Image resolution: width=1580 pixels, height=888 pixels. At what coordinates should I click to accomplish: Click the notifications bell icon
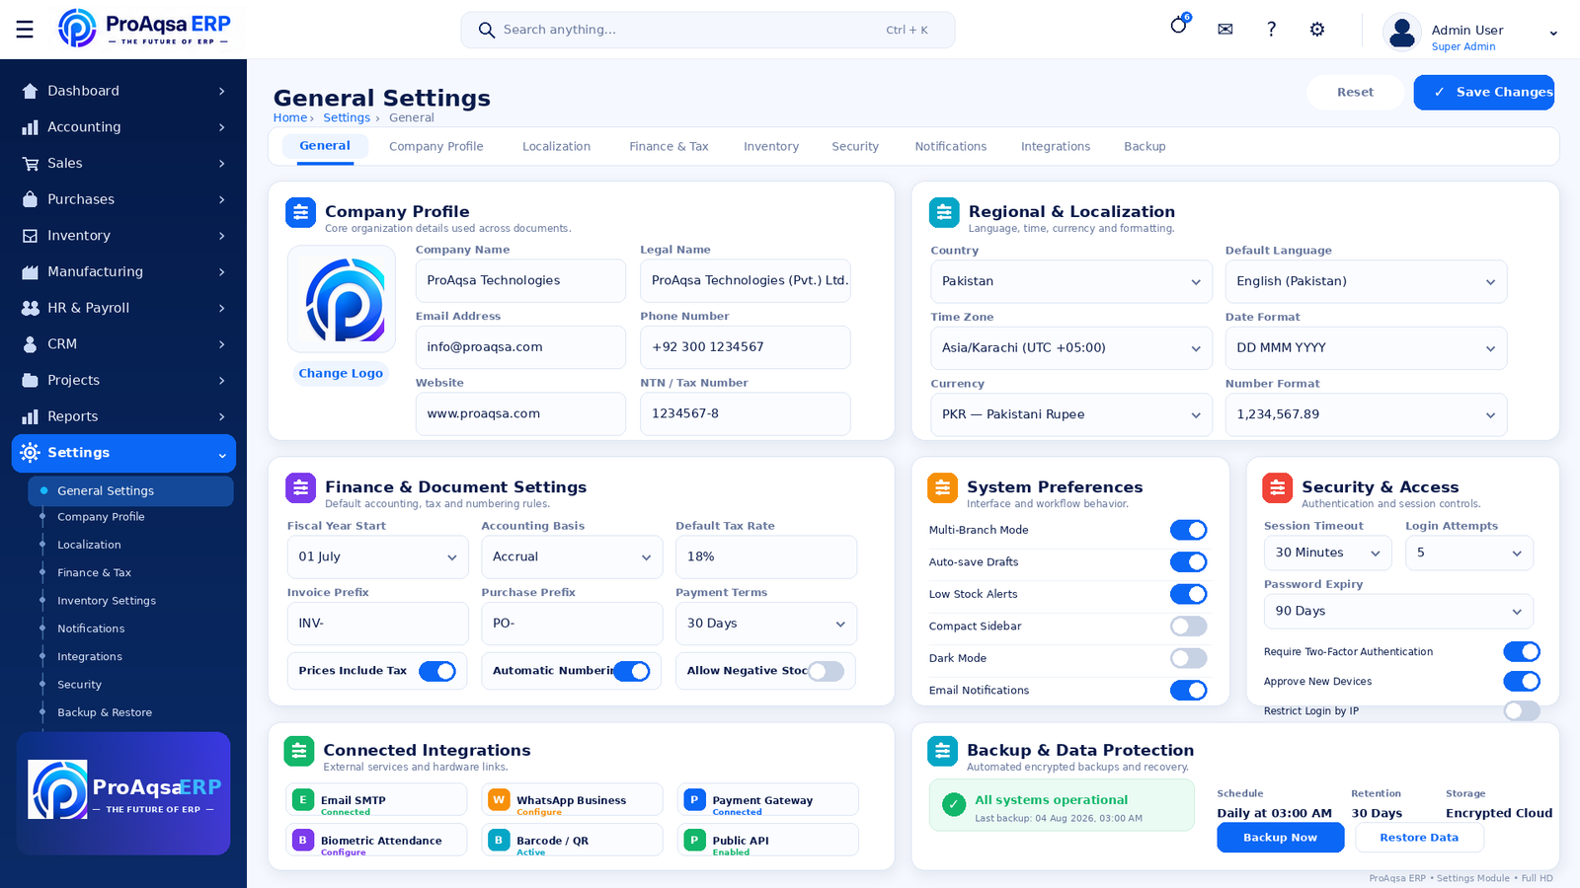pyautogui.click(x=1179, y=27)
